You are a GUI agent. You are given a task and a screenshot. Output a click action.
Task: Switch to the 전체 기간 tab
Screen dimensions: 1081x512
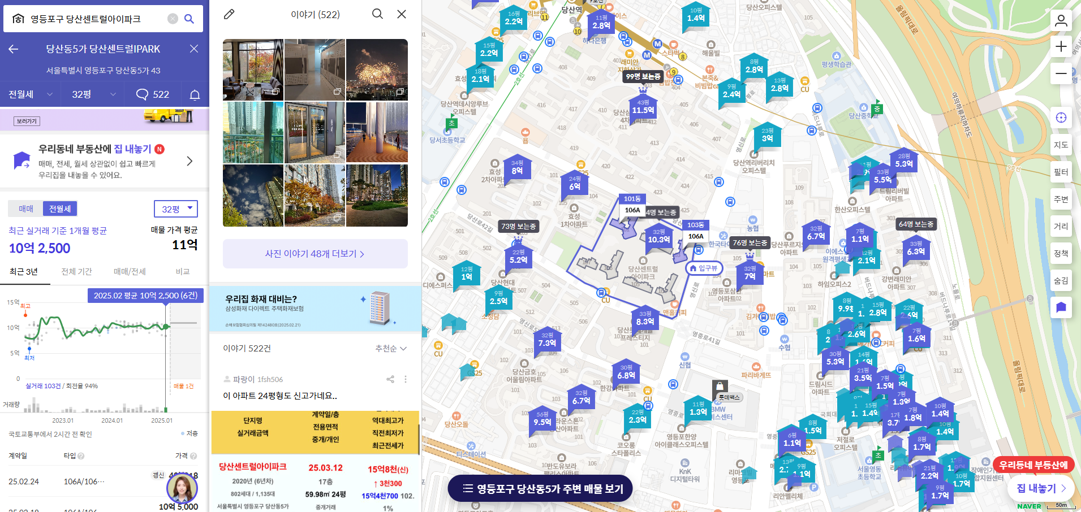[77, 272]
